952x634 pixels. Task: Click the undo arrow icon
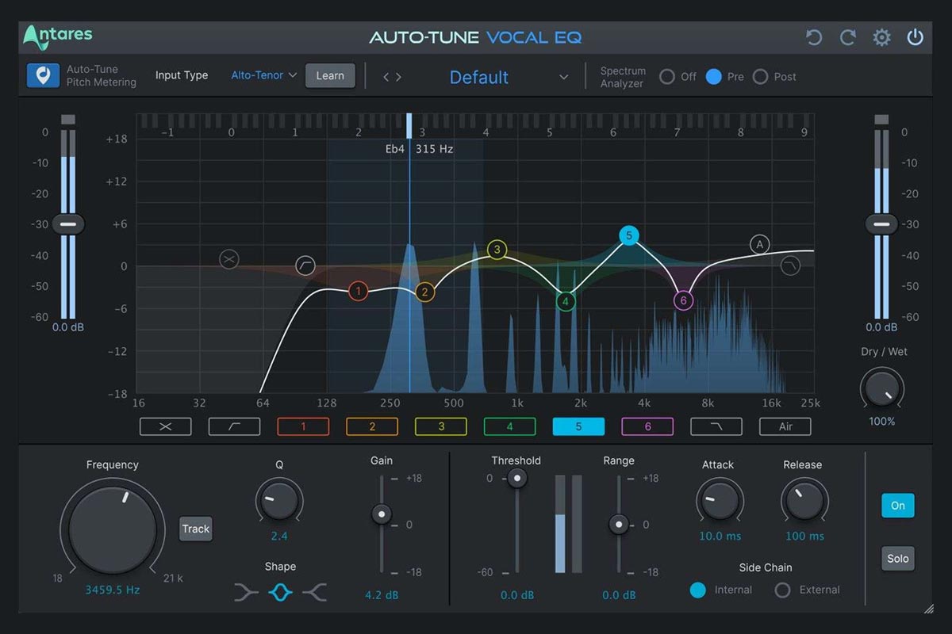[x=814, y=37]
